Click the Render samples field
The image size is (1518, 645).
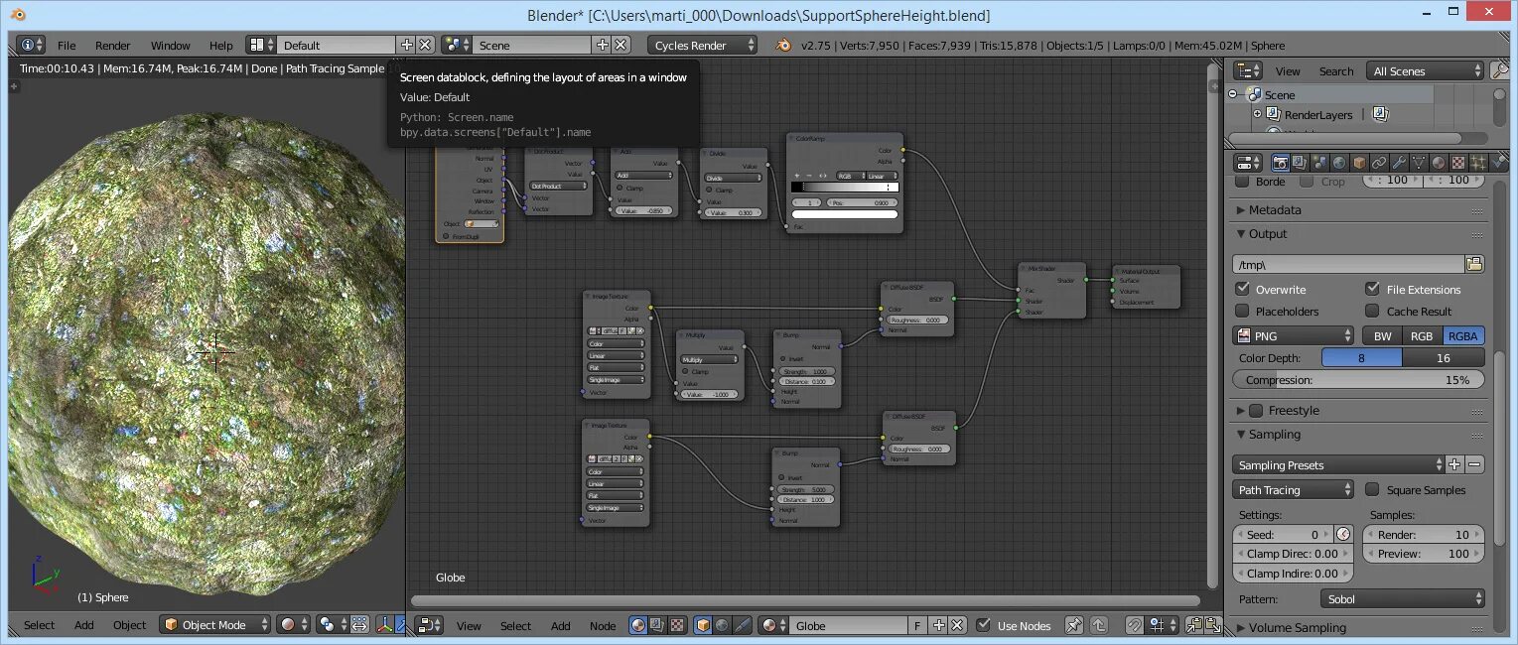(x=1425, y=534)
